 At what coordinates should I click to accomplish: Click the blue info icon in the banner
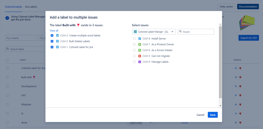point(7,18)
